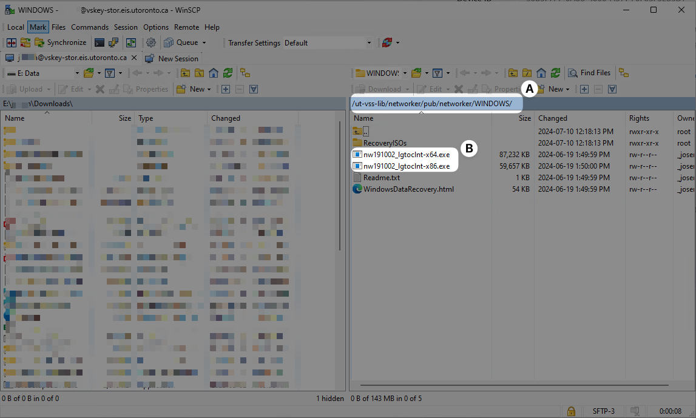Click the status bar lock icon

click(x=571, y=411)
